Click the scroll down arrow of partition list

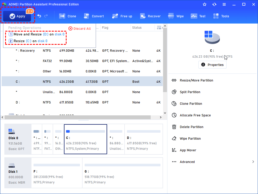(165, 113)
